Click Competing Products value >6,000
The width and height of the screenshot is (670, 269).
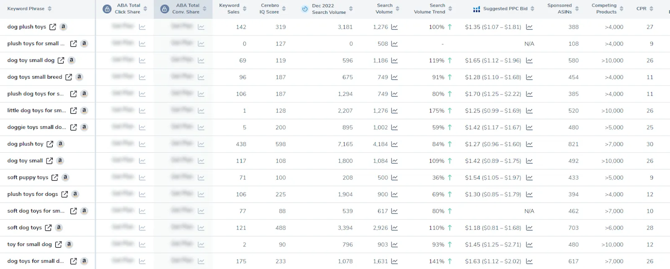pyautogui.click(x=614, y=228)
